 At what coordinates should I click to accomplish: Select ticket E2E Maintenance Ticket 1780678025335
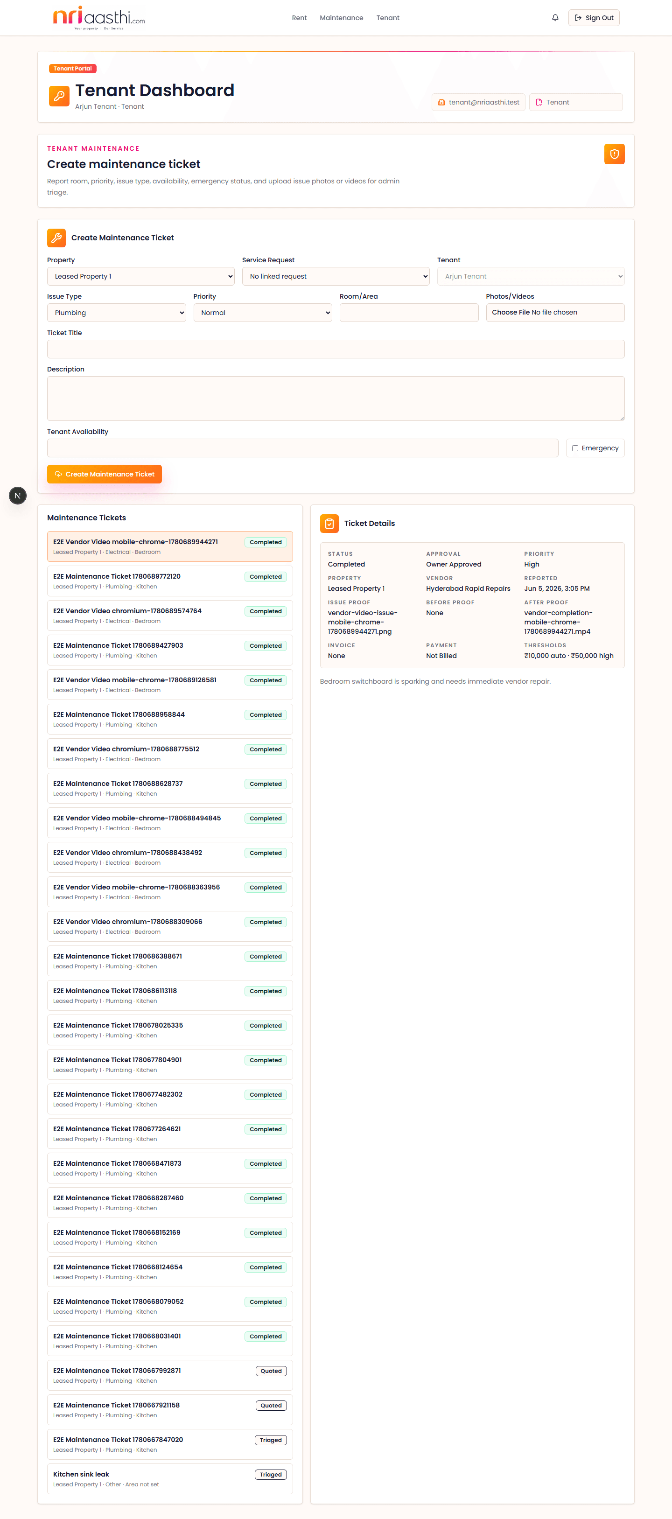click(x=170, y=1030)
